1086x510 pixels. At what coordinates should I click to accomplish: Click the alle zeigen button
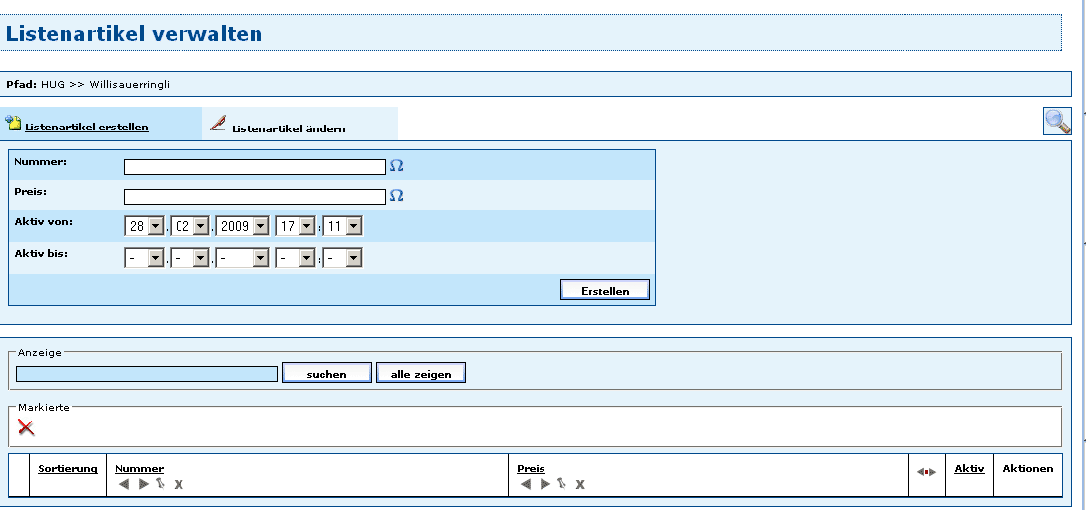click(420, 374)
